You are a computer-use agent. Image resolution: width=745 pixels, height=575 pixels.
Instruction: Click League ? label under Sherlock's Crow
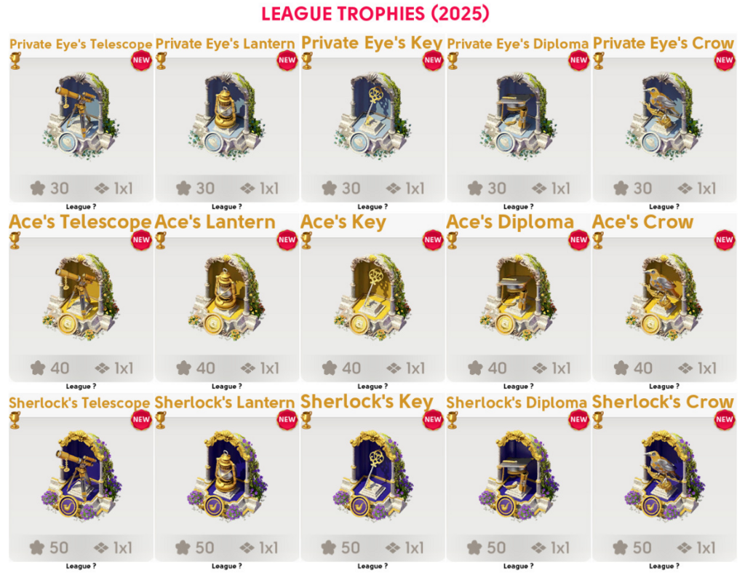coord(664,566)
